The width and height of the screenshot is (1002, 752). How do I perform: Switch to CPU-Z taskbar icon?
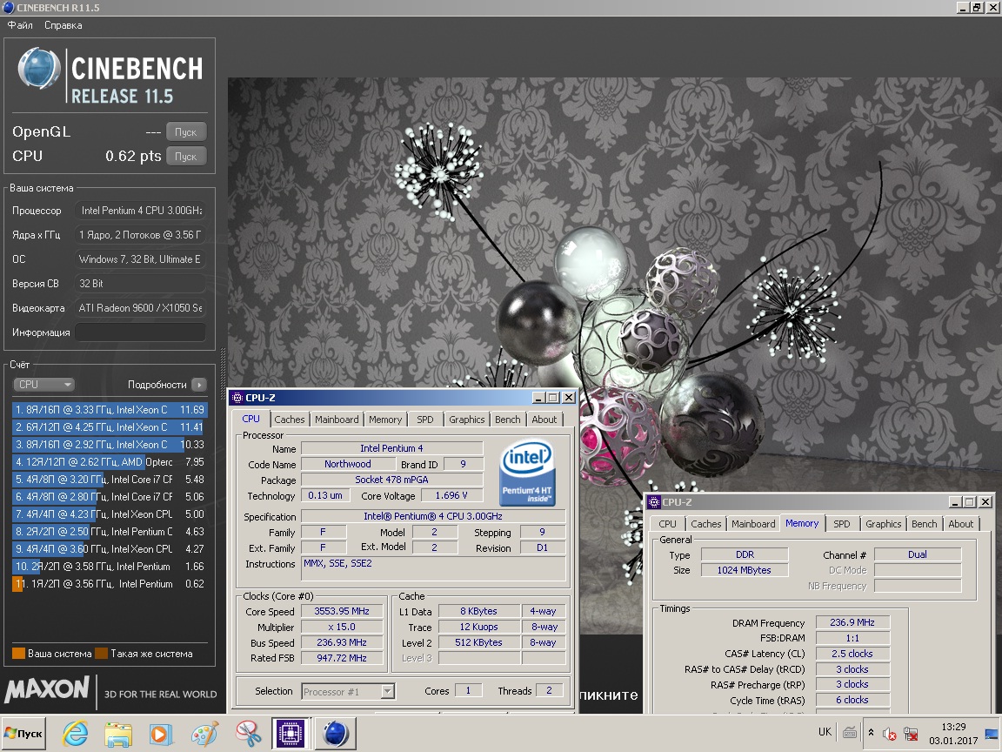(x=291, y=734)
